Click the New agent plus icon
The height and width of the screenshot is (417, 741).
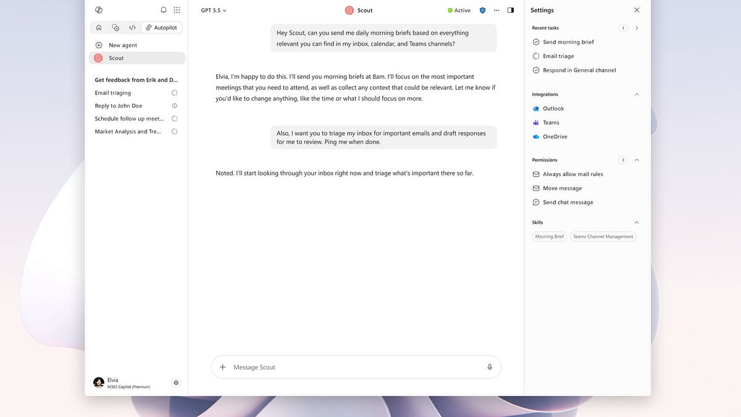point(99,45)
